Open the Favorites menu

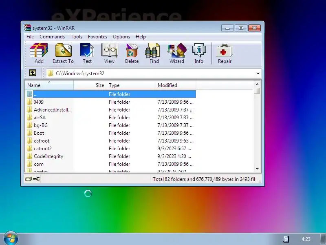97,37
